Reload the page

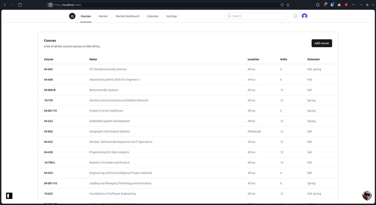pyautogui.click(x=20, y=5)
